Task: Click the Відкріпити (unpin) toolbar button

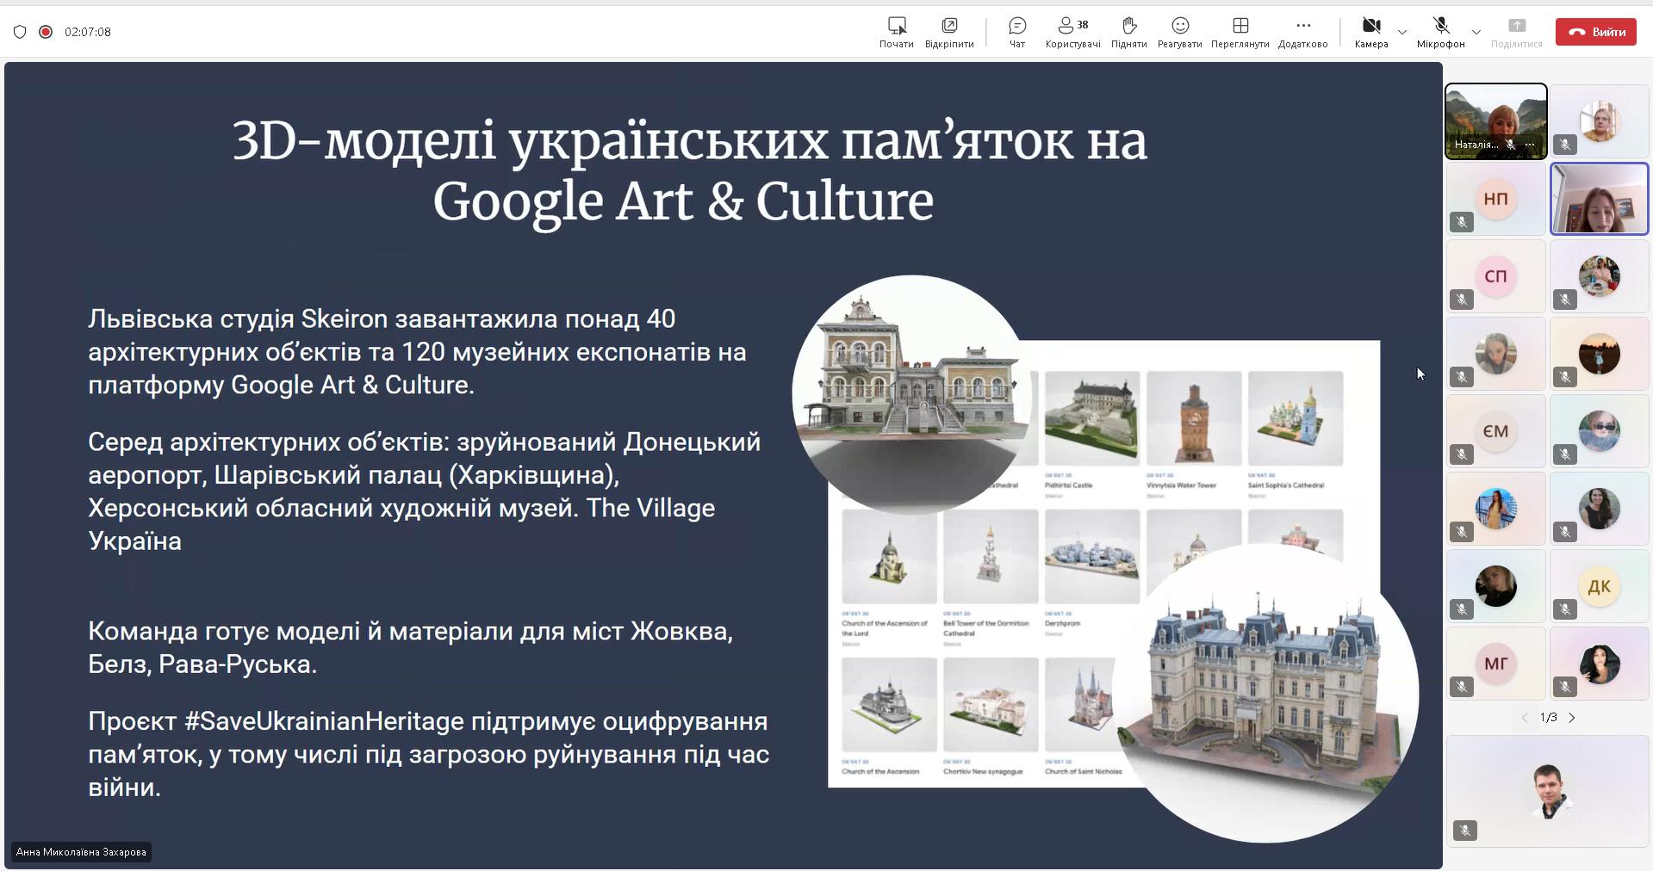Action: point(949,32)
